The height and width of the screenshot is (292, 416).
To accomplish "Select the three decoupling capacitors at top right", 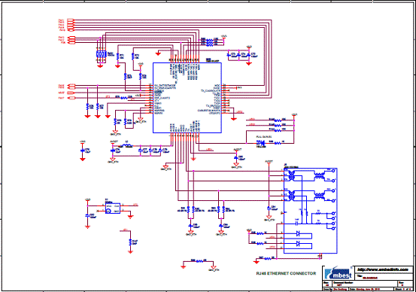I will [238, 55].
